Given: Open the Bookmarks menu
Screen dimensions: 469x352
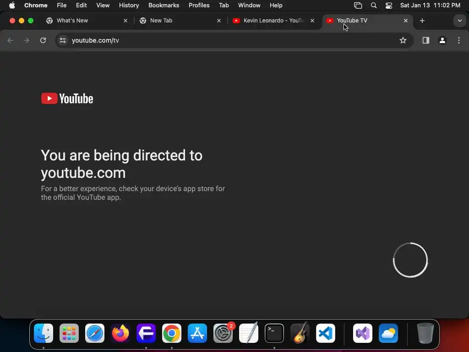Looking at the screenshot, I should (164, 5).
